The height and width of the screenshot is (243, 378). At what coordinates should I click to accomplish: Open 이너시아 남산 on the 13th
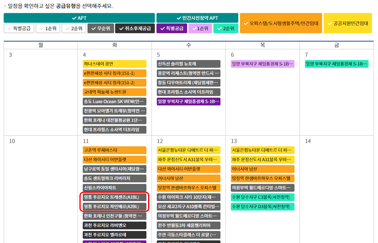[263, 169]
